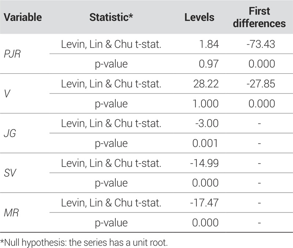The image size is (293, 248).
Task: Click the -17.47 t-stat value
Action: click(203, 203)
